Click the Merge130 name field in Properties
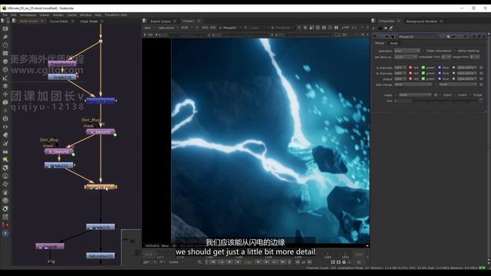 click(x=417, y=37)
